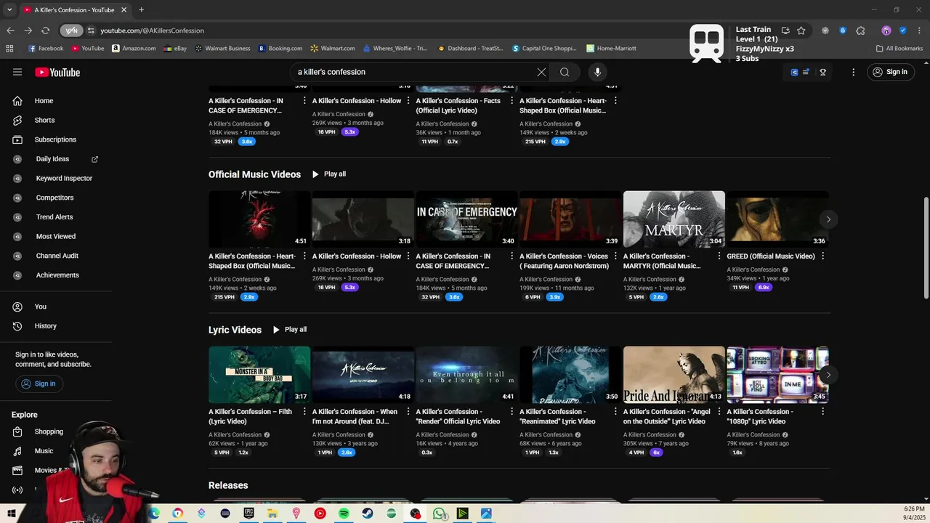Click the A Killer's Confession channel name under GREED

tap(753, 269)
